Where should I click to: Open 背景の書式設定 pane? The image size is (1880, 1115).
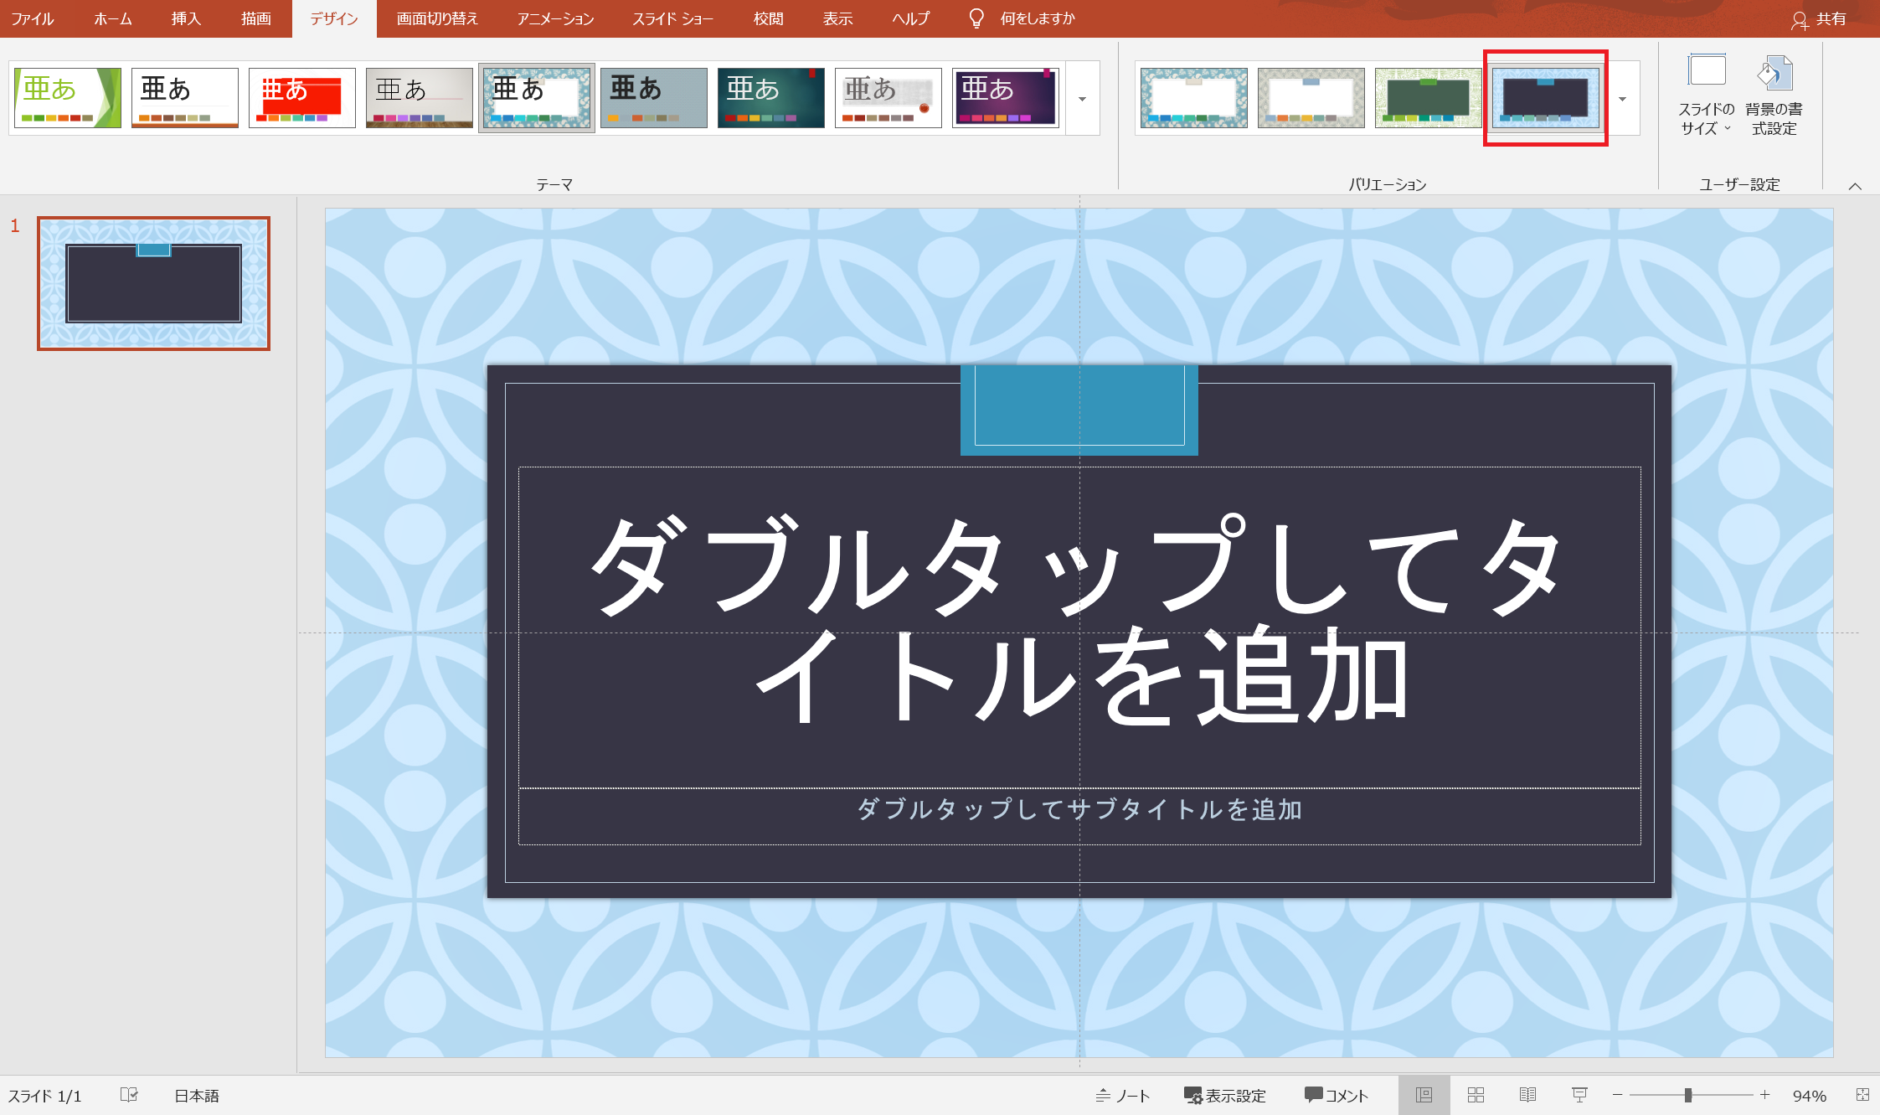(x=1774, y=95)
